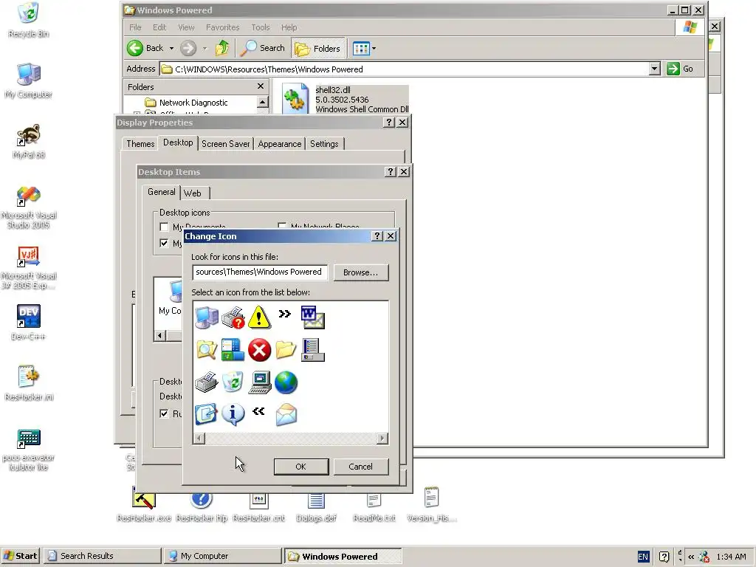Viewport: 756px width, 567px height.
Task: Open ResHacker.ini desktop file
Action: pos(29,383)
